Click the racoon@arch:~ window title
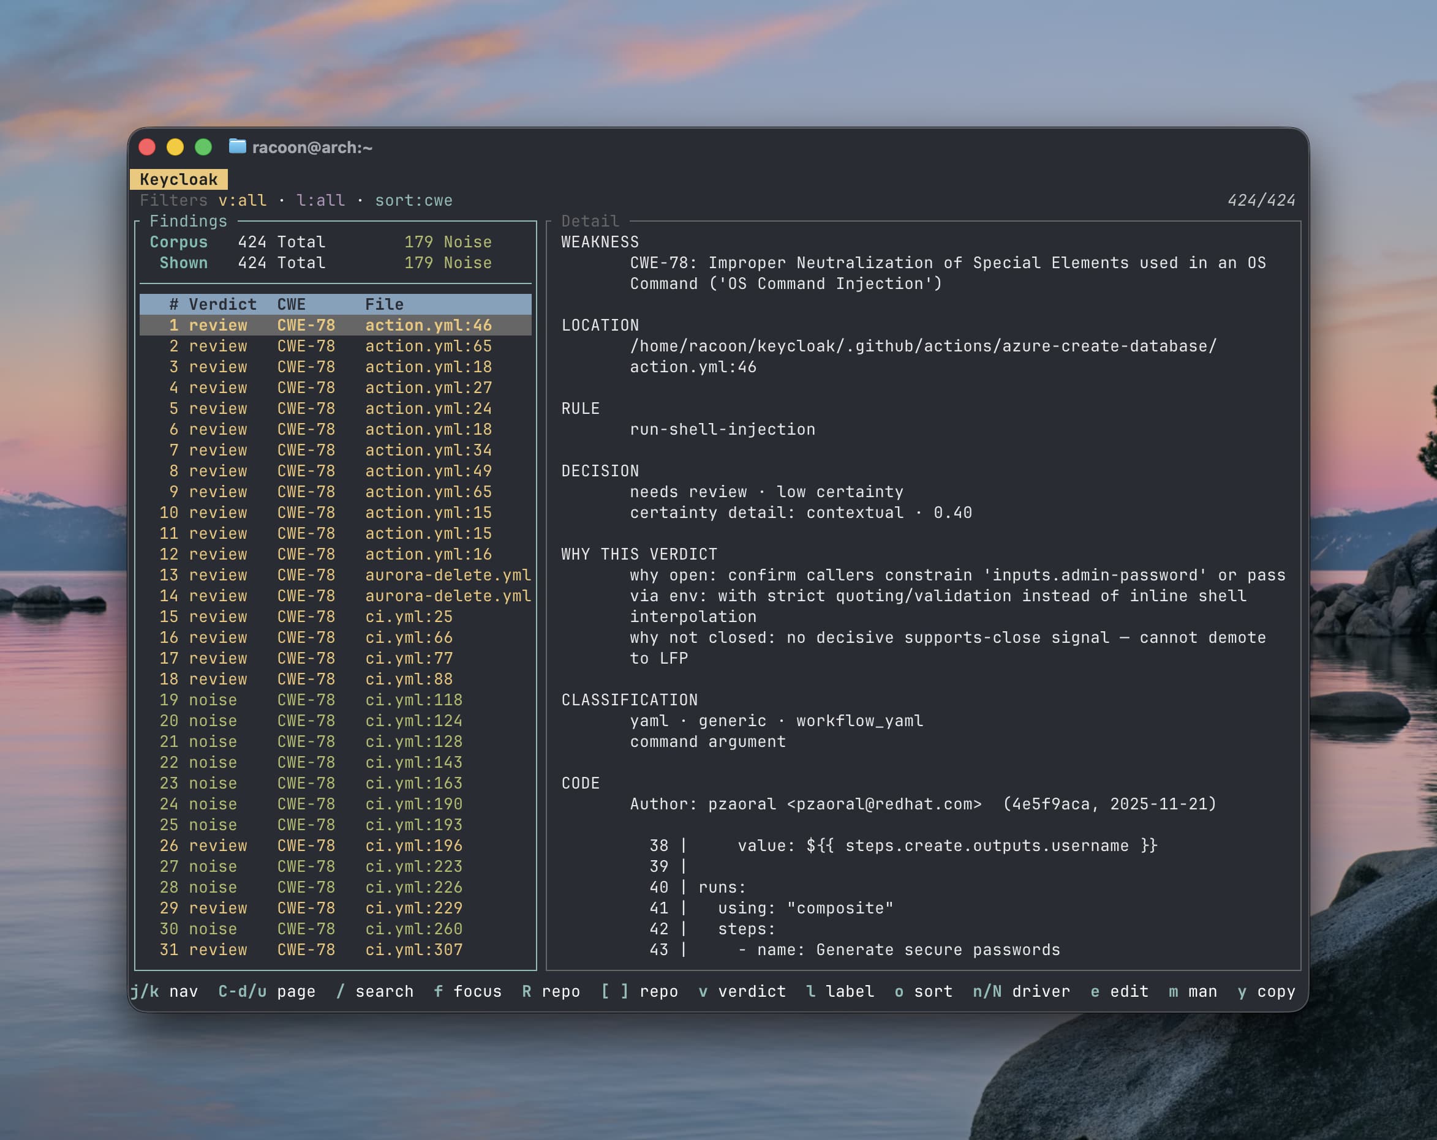Screen dimensions: 1437x1140 (x=312, y=148)
